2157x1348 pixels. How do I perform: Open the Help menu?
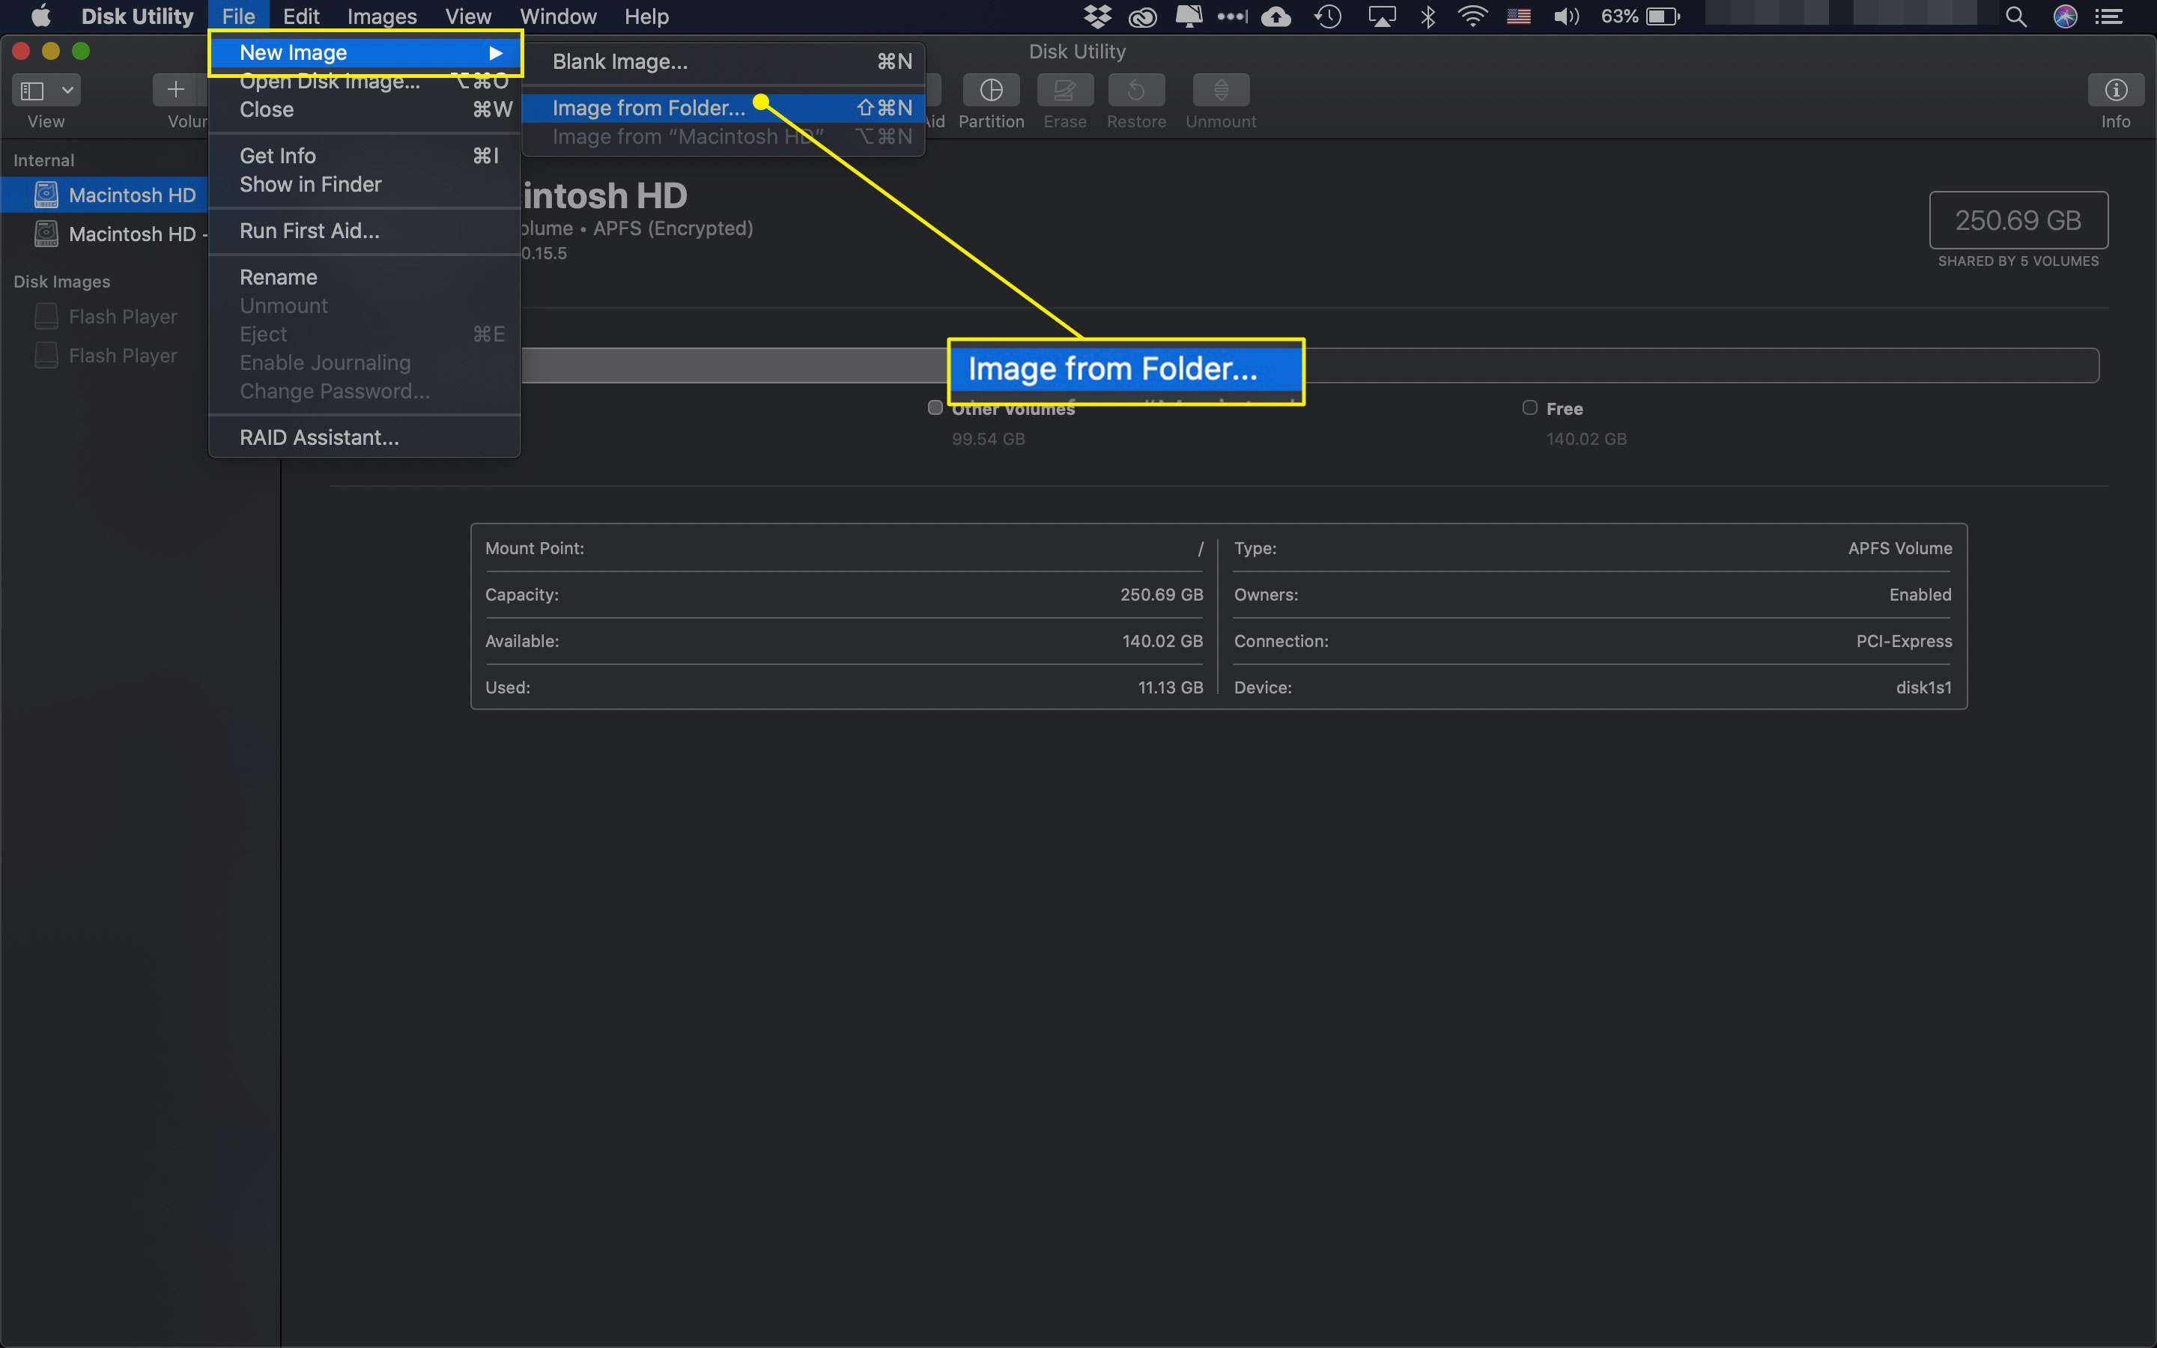(646, 16)
